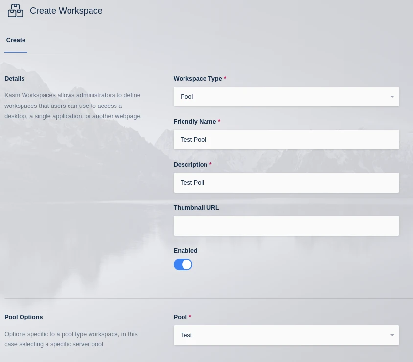The width and height of the screenshot is (413, 362).
Task: Select the Pool dropdown showing Test
Action: tap(286, 335)
